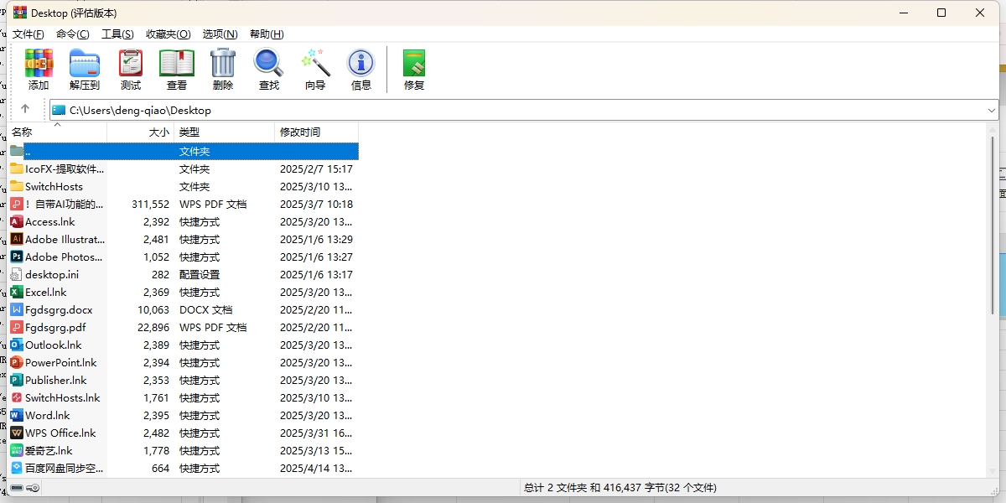
Task: Open the 查找 (Find) tool
Action: [267, 69]
